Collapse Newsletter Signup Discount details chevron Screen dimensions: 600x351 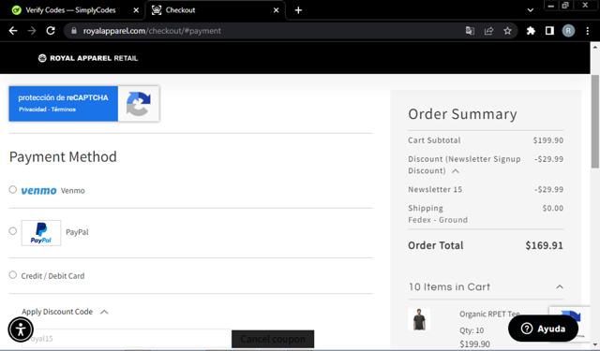point(456,170)
